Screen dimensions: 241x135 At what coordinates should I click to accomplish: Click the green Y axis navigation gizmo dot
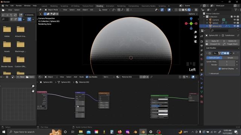191,24
